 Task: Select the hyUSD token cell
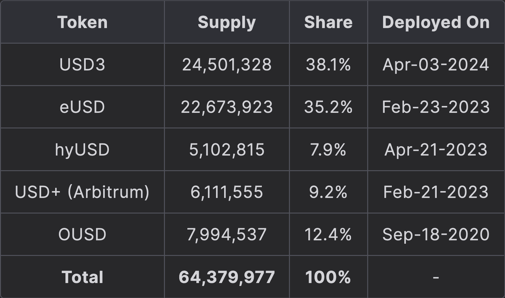[82, 150]
